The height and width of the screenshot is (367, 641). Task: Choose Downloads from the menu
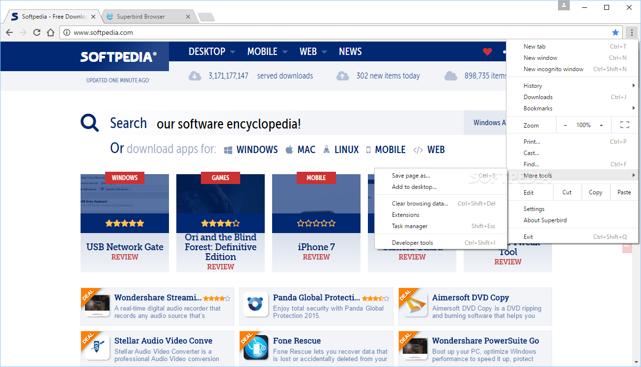pyautogui.click(x=573, y=97)
